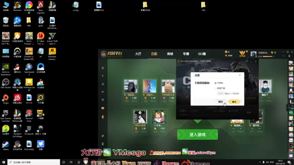Viewport: 294px width, 165px height.
Task: Open the Windows Start menu
Action: pyautogui.click(x=3, y=162)
